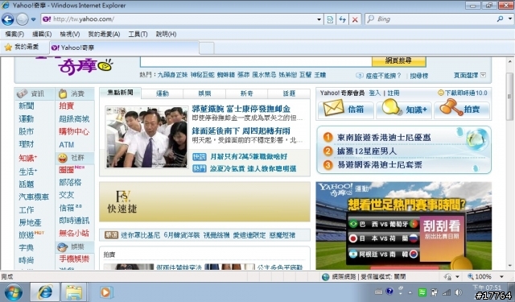Switch to the 娛樂 news tab
515x302 pixels.
tap(204, 93)
